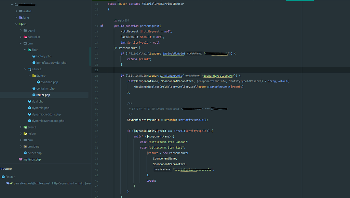Click the PHP elephant icon beside .settings.php
This screenshot has height=198, width=350.
21,159
